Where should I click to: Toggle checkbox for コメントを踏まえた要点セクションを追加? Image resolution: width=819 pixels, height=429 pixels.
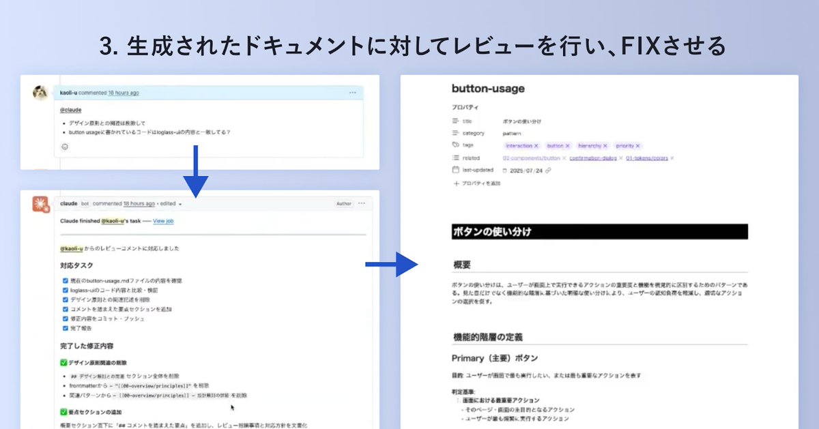65,309
